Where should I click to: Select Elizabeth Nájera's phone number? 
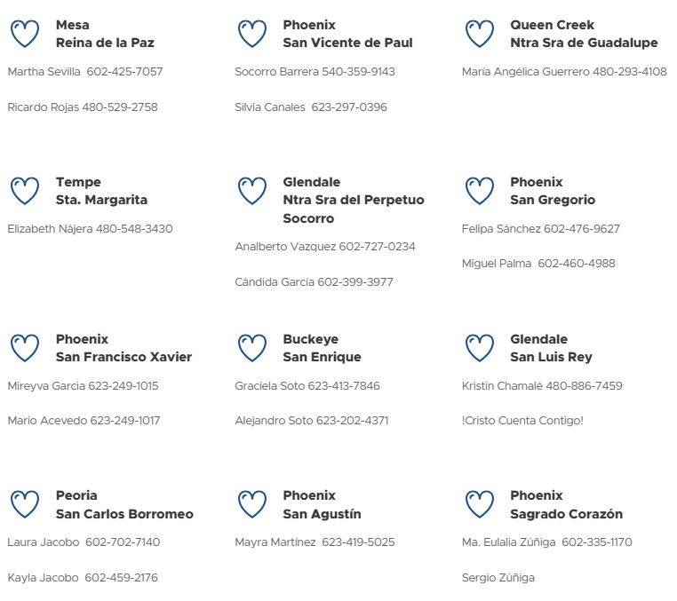(134, 229)
